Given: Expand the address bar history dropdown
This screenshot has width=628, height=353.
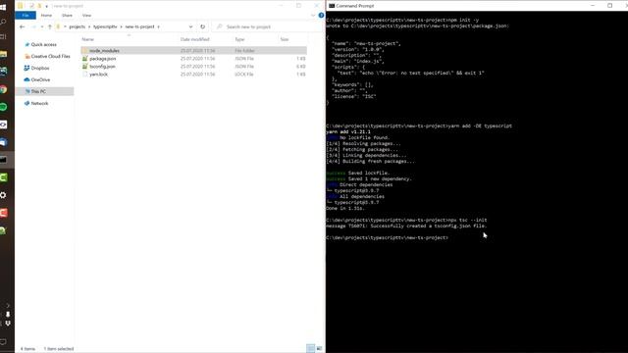Looking at the screenshot, I should click(x=190, y=26).
